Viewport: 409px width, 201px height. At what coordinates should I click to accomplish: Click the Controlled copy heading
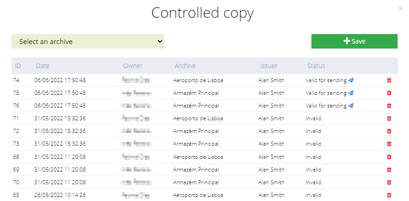click(x=202, y=13)
